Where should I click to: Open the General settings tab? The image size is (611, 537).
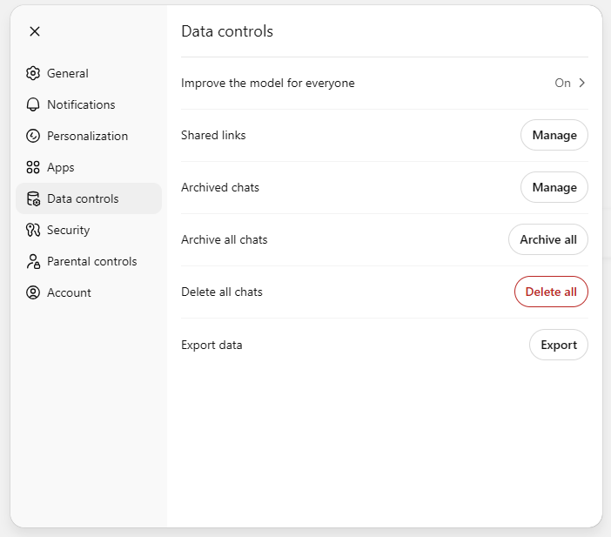89,73
